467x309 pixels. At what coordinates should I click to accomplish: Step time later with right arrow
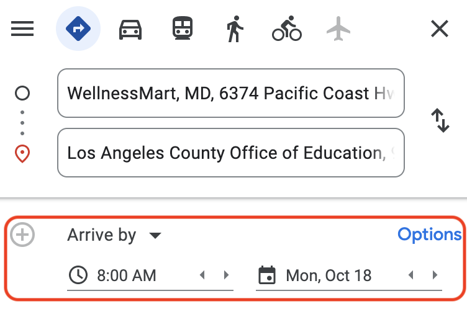tap(226, 275)
